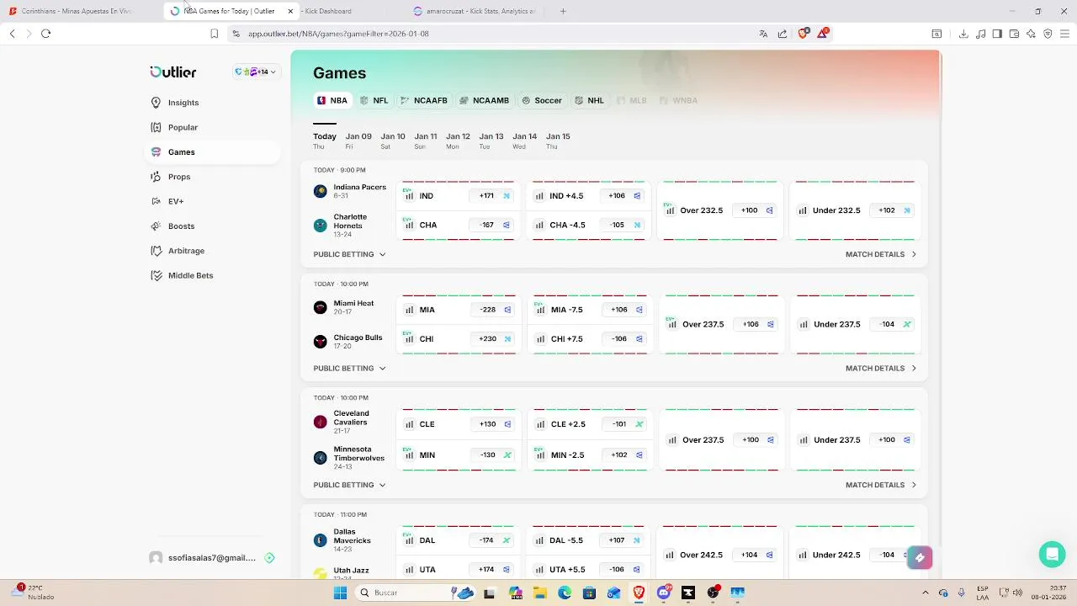Image resolution: width=1077 pixels, height=606 pixels.
Task: Click the Minnesota Timberwolves team logo
Action: pyautogui.click(x=320, y=458)
